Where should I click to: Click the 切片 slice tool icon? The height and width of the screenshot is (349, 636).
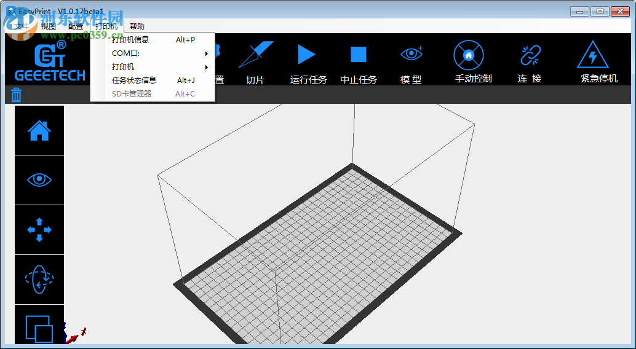click(255, 54)
